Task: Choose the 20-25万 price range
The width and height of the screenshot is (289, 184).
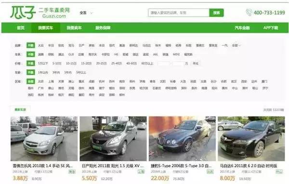Action: 101,64
